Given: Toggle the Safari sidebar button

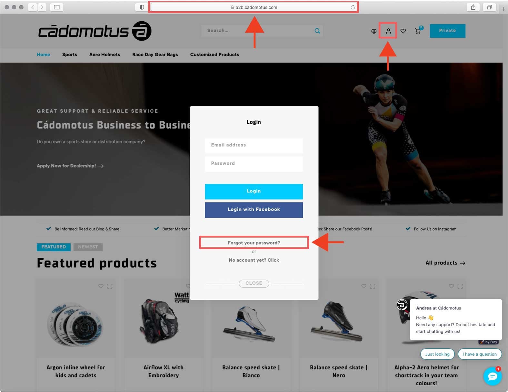Looking at the screenshot, I should [57, 7].
